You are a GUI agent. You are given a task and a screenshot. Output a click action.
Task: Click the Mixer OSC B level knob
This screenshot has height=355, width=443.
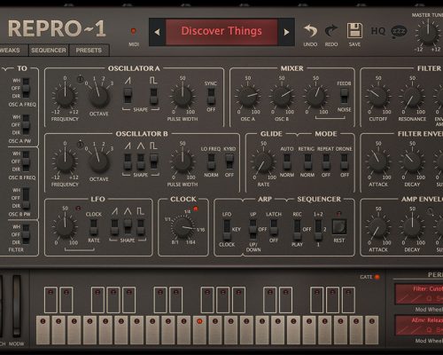282,97
